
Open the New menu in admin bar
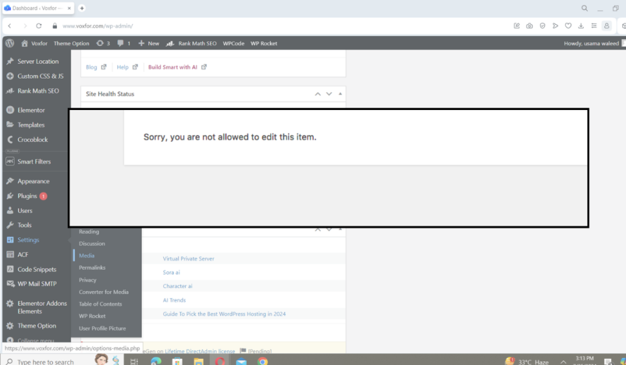[x=147, y=43]
